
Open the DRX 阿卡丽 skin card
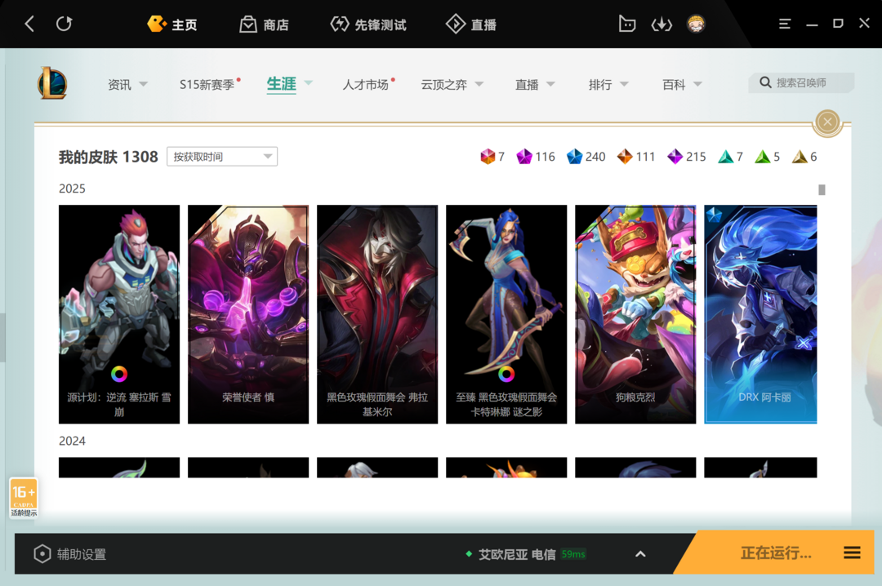point(760,313)
